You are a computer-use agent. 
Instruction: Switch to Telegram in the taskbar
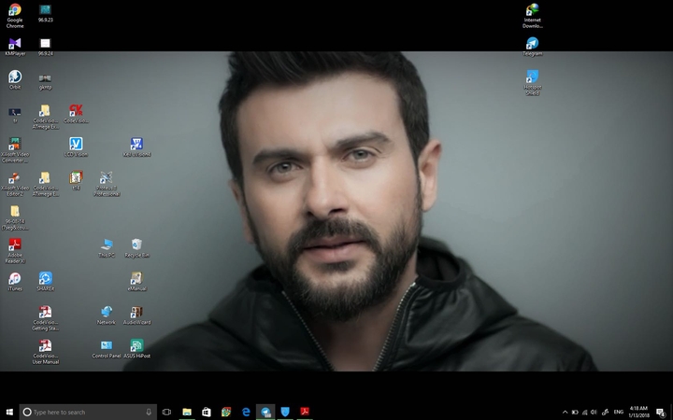[x=265, y=412]
